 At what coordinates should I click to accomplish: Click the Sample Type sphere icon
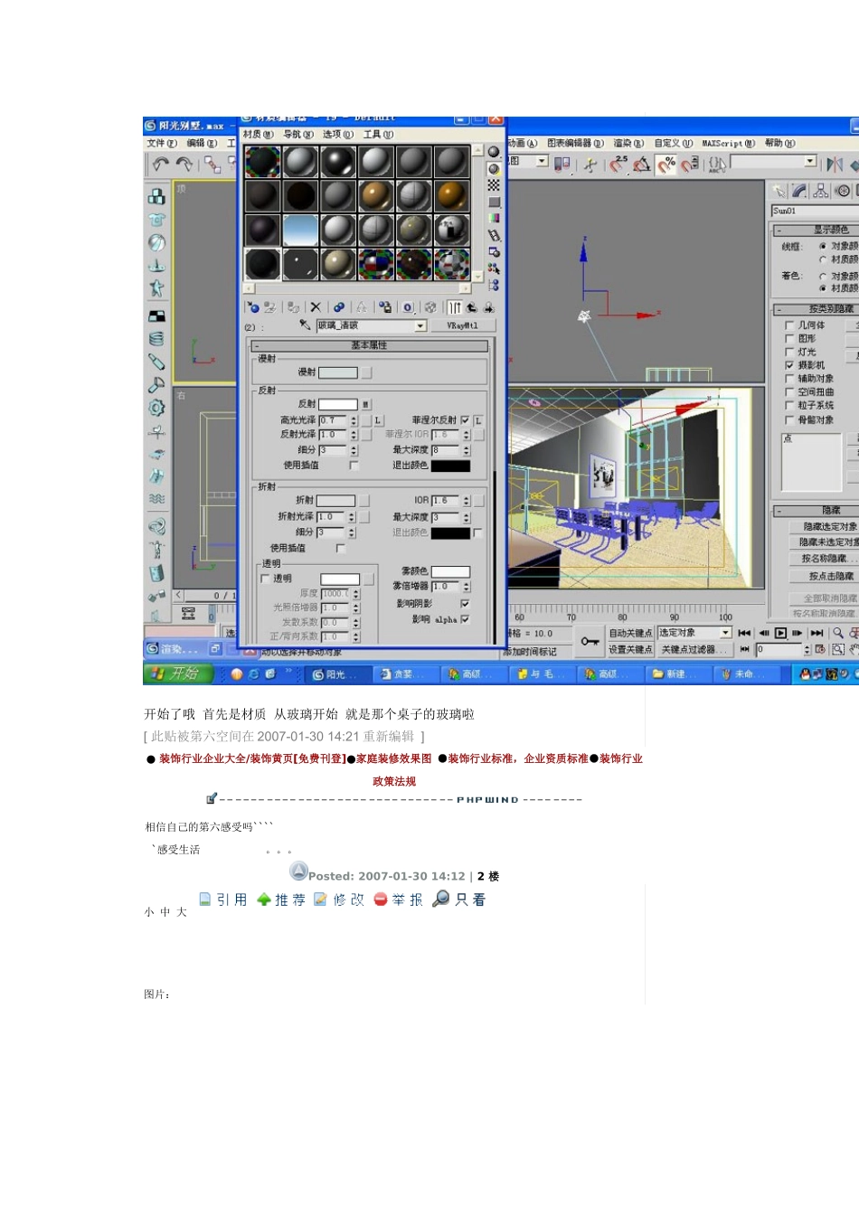(494, 152)
